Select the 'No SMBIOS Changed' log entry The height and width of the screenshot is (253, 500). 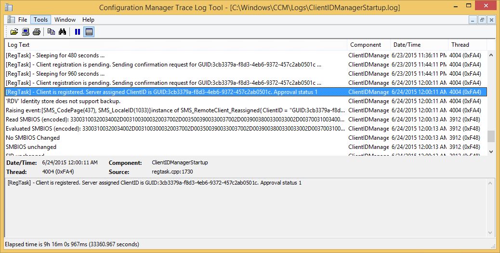point(33,138)
